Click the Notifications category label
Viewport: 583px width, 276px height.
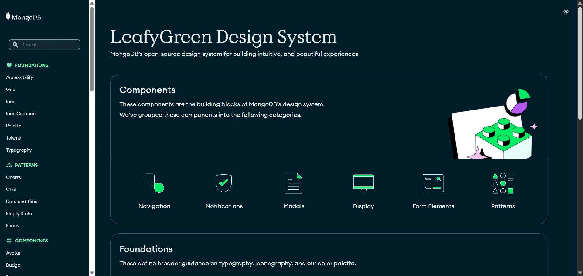click(x=224, y=206)
